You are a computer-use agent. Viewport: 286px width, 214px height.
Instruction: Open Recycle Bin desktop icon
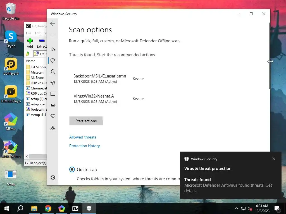pos(11,11)
